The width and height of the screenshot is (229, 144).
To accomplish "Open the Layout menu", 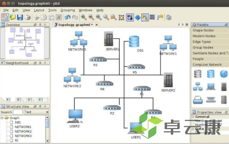I will point(39,10).
